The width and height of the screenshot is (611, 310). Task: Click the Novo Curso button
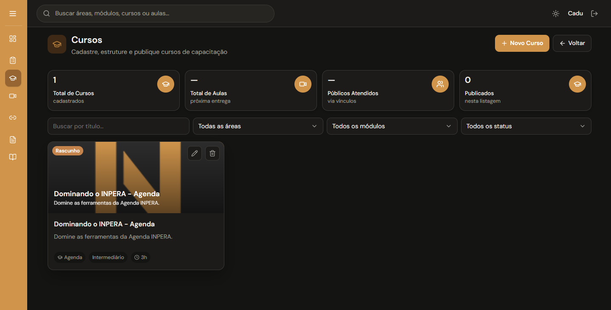[522, 43]
